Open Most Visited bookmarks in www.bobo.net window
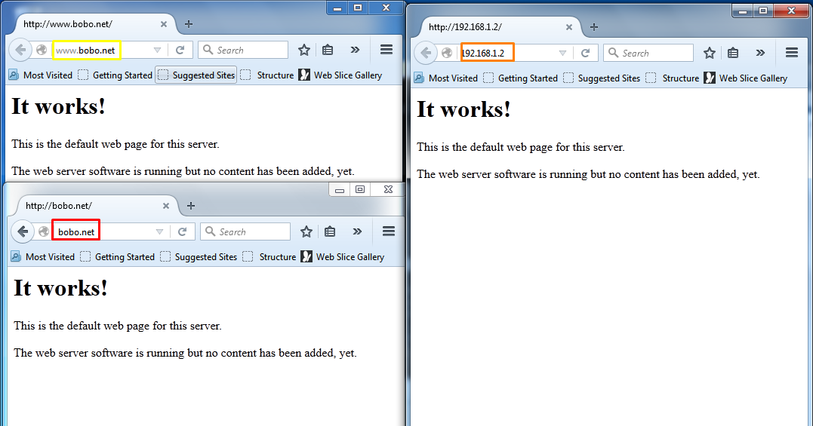This screenshot has width=813, height=426. click(41, 75)
